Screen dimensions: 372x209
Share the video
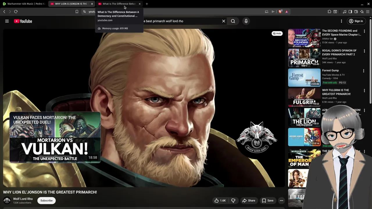coord(249,201)
